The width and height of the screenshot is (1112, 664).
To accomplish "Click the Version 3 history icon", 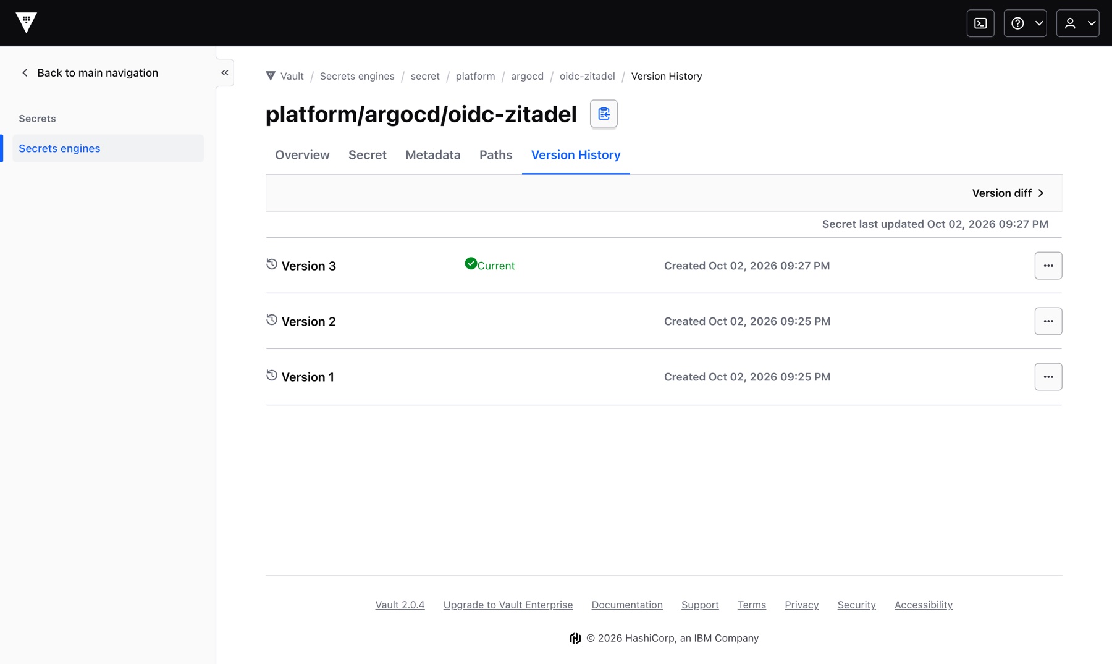I will pyautogui.click(x=272, y=264).
